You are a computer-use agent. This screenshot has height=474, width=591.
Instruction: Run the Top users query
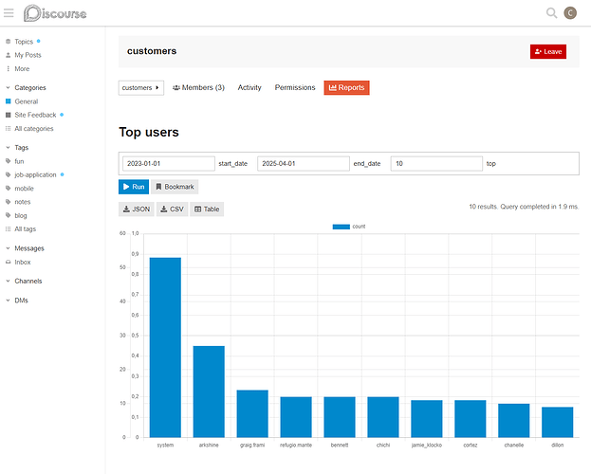[134, 187]
